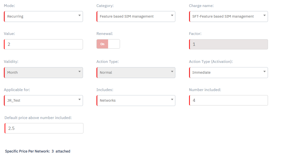
Task: Click the "Charge name:" label
Action: (201, 6)
